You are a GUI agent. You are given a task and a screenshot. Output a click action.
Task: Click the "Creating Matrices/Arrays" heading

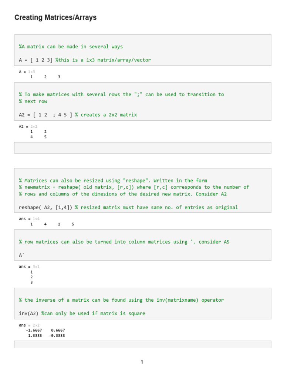[x=55, y=17]
